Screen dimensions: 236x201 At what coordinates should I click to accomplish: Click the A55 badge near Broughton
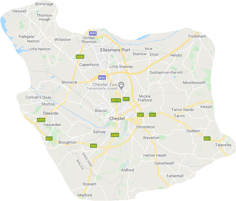click(49, 139)
